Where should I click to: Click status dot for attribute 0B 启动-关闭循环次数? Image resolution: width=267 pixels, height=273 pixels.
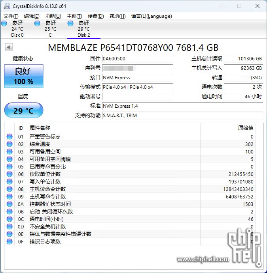(x=9, y=211)
